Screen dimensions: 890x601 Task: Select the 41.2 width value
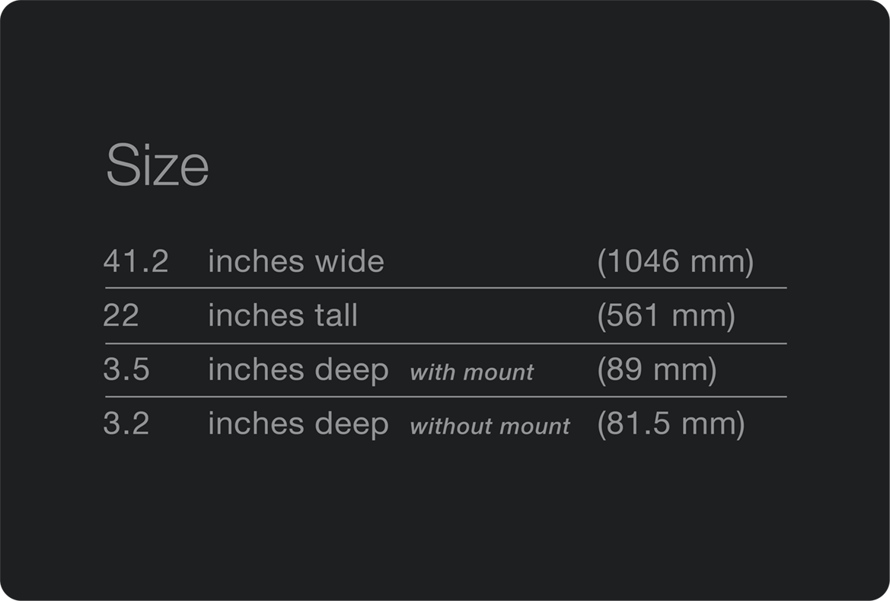coord(136,261)
